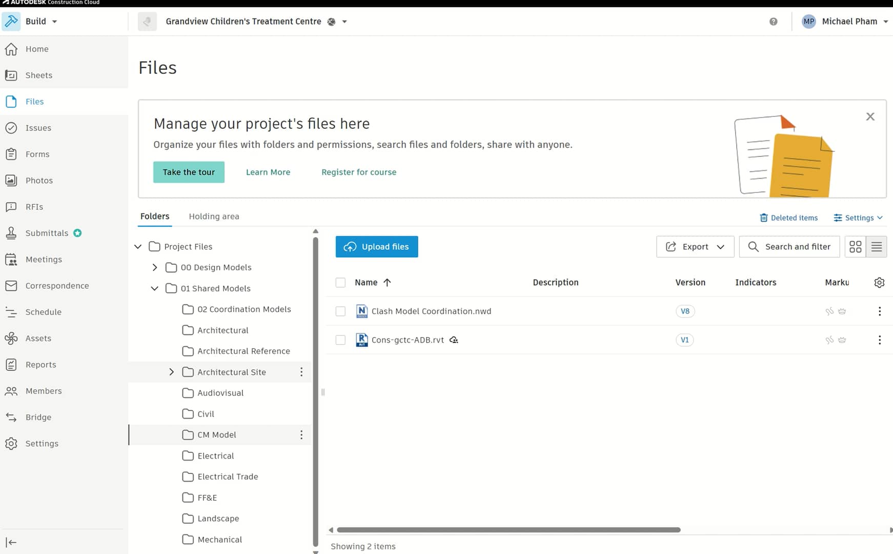Viewport: 893px width, 554px height.
Task: Open the Photos section
Action: [38, 180]
